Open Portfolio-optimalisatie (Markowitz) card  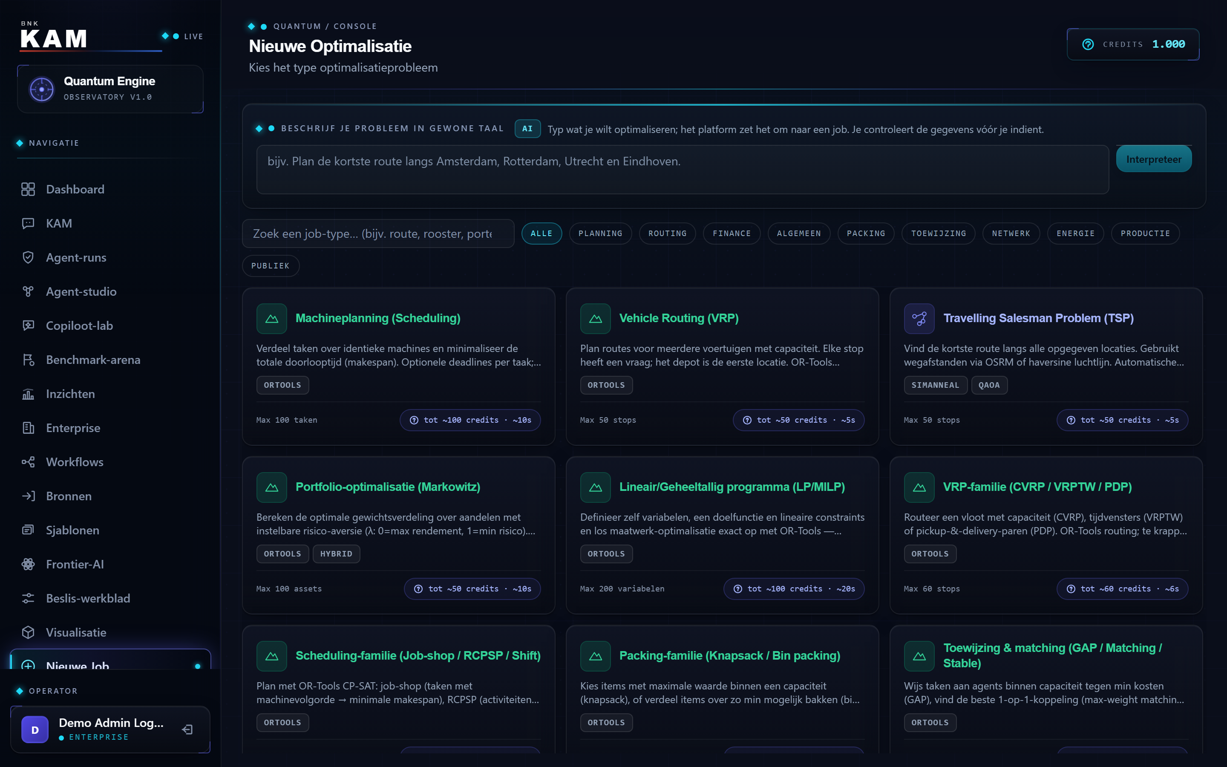pyautogui.click(x=398, y=535)
